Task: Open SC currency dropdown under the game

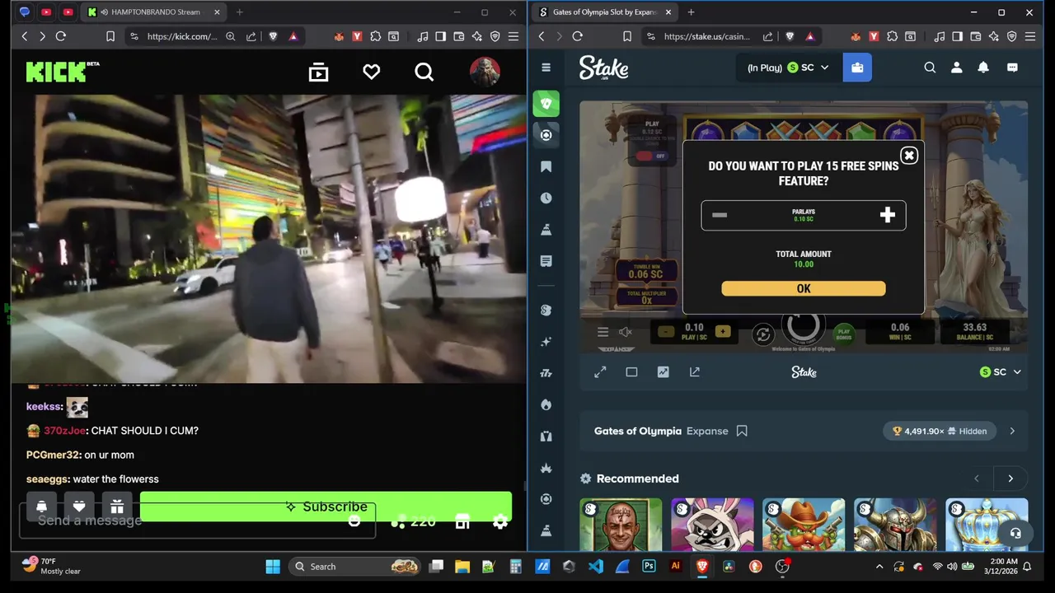Action: coord(1000,372)
